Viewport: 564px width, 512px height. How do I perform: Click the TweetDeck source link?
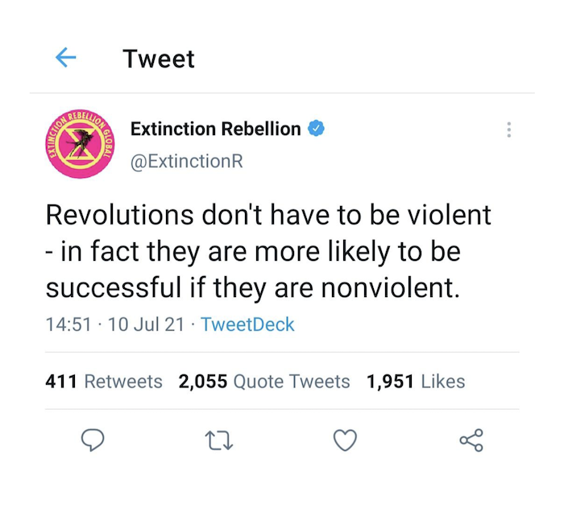click(247, 324)
